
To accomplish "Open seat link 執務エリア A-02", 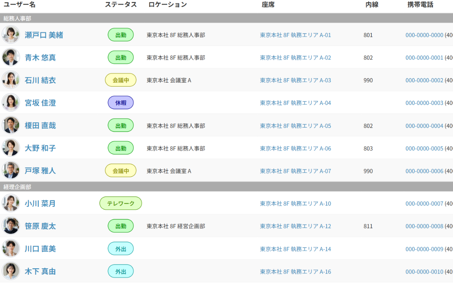I will coord(296,58).
